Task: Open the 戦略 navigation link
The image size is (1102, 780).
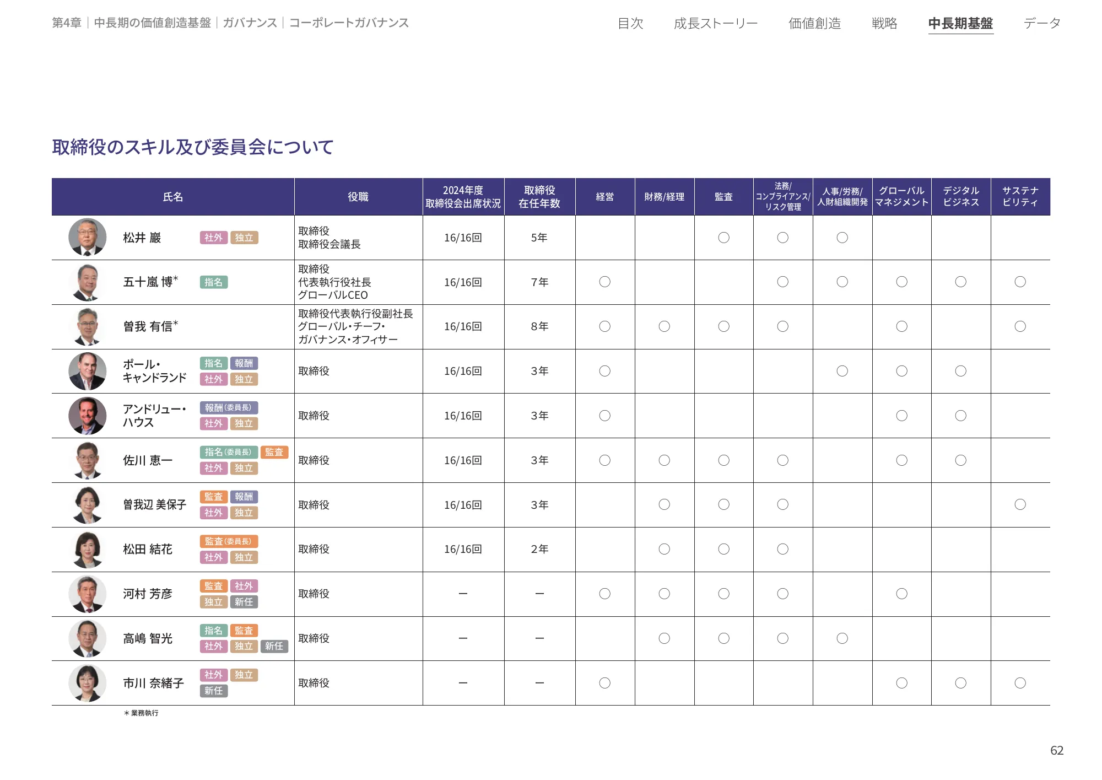Action: click(884, 23)
